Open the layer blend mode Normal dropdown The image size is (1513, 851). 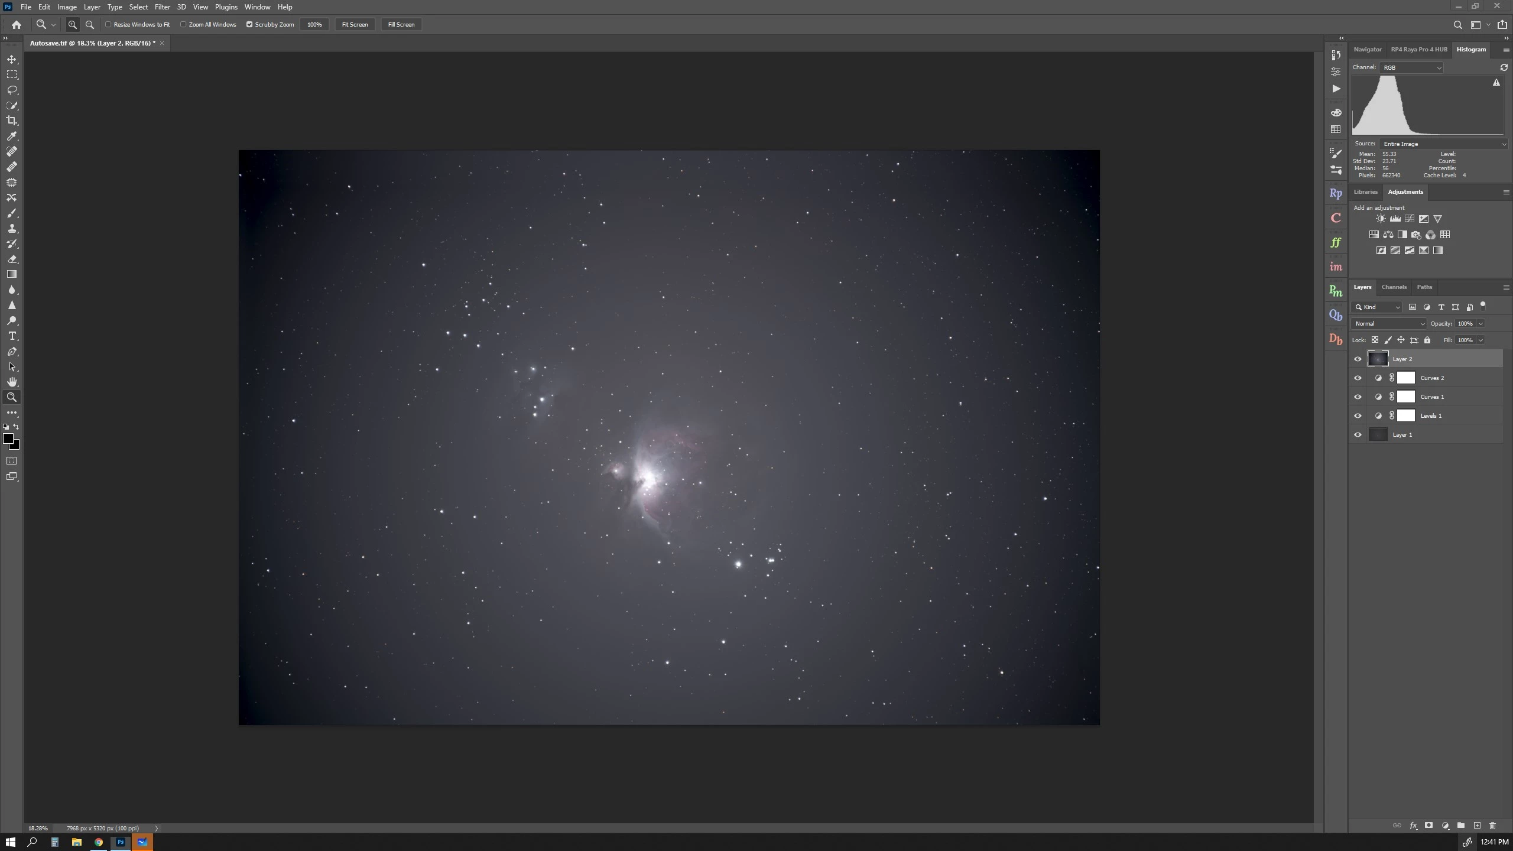[x=1388, y=323]
